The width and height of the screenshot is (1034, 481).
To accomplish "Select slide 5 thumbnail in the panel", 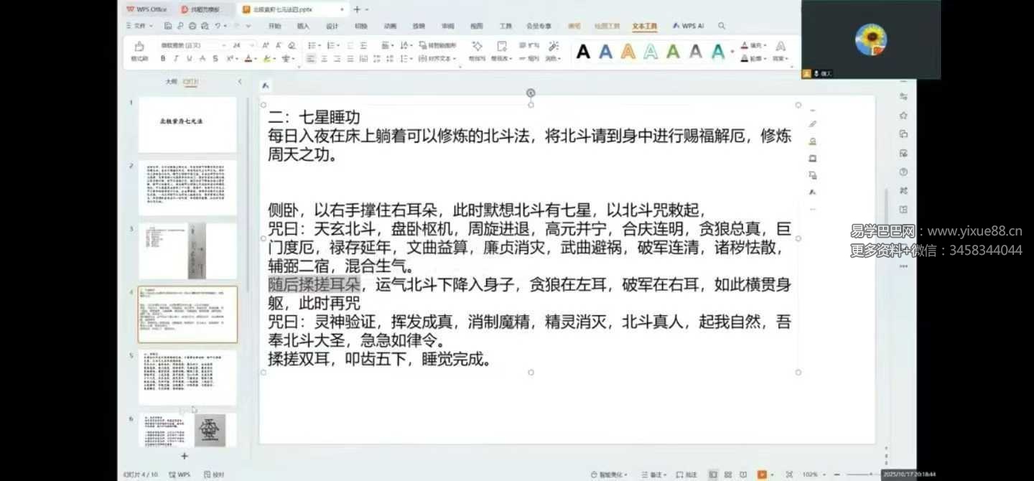I will [187, 378].
